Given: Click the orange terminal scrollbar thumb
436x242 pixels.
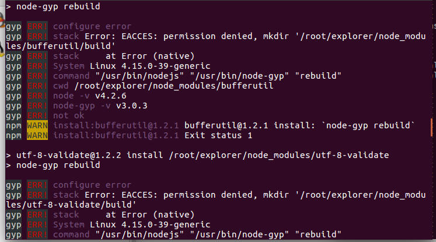Looking at the screenshot, I should [x=432, y=127].
